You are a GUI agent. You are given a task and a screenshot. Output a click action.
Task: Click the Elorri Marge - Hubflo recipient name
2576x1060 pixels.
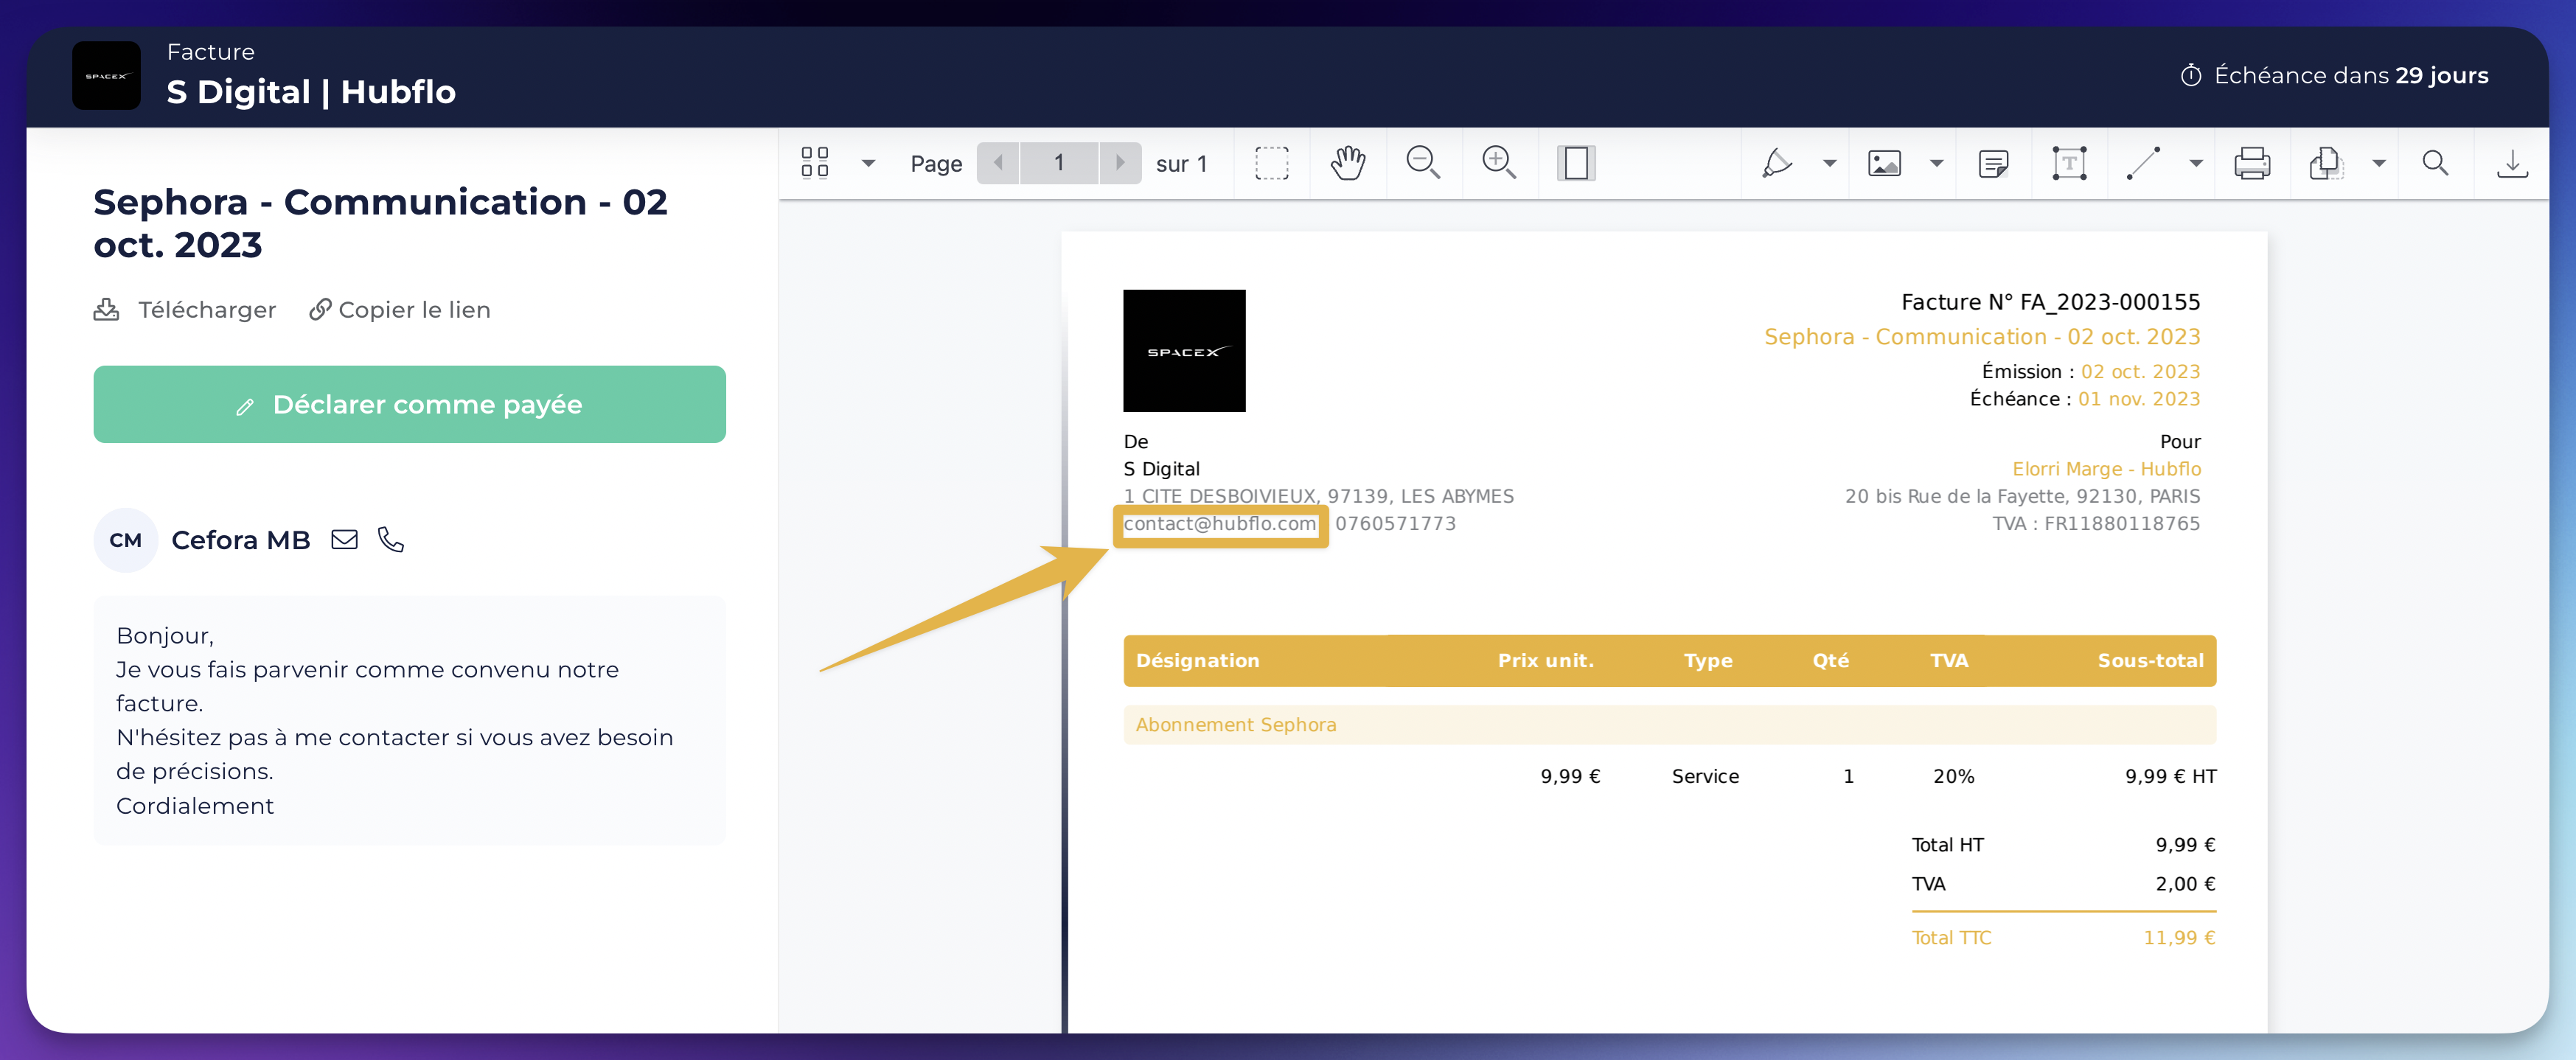click(x=2106, y=469)
